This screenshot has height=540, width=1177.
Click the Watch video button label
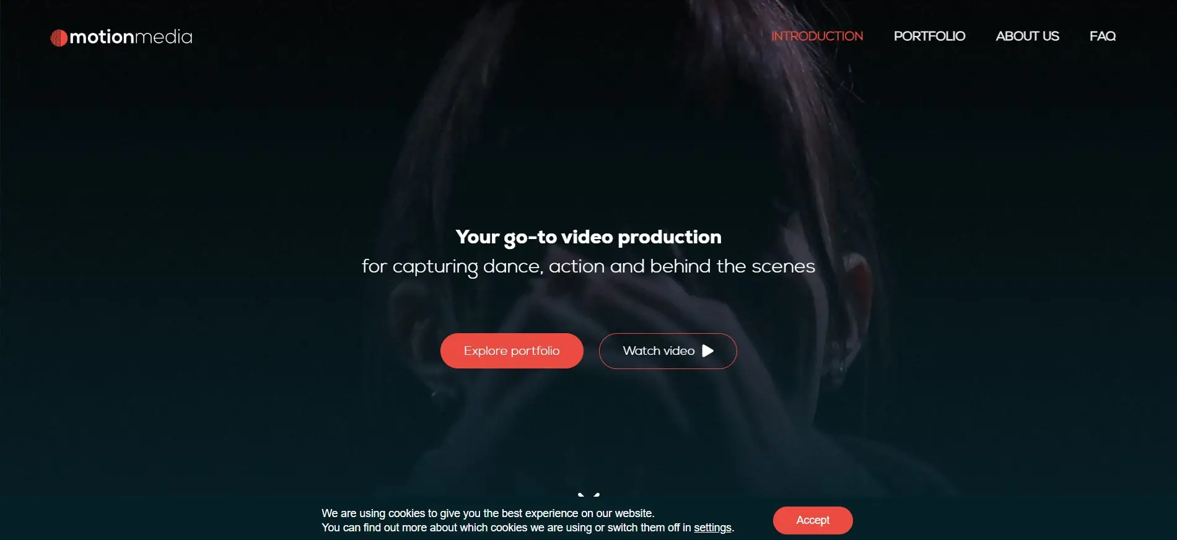pos(659,351)
